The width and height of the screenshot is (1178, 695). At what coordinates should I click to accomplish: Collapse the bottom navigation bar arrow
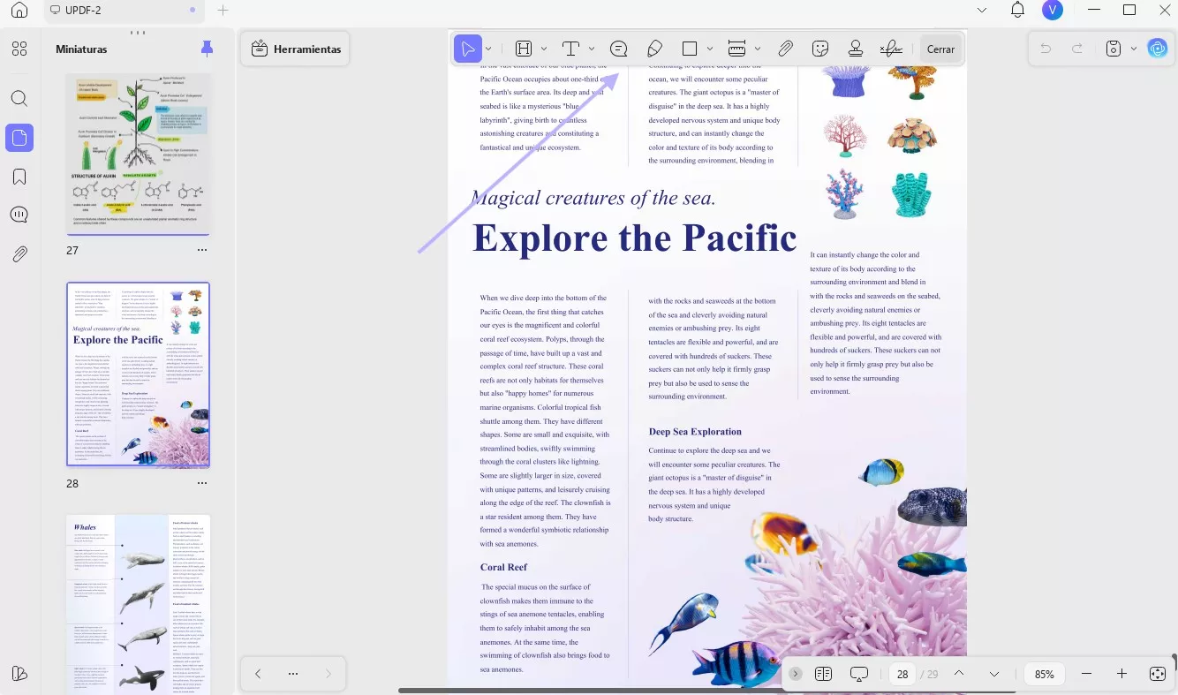(x=796, y=674)
